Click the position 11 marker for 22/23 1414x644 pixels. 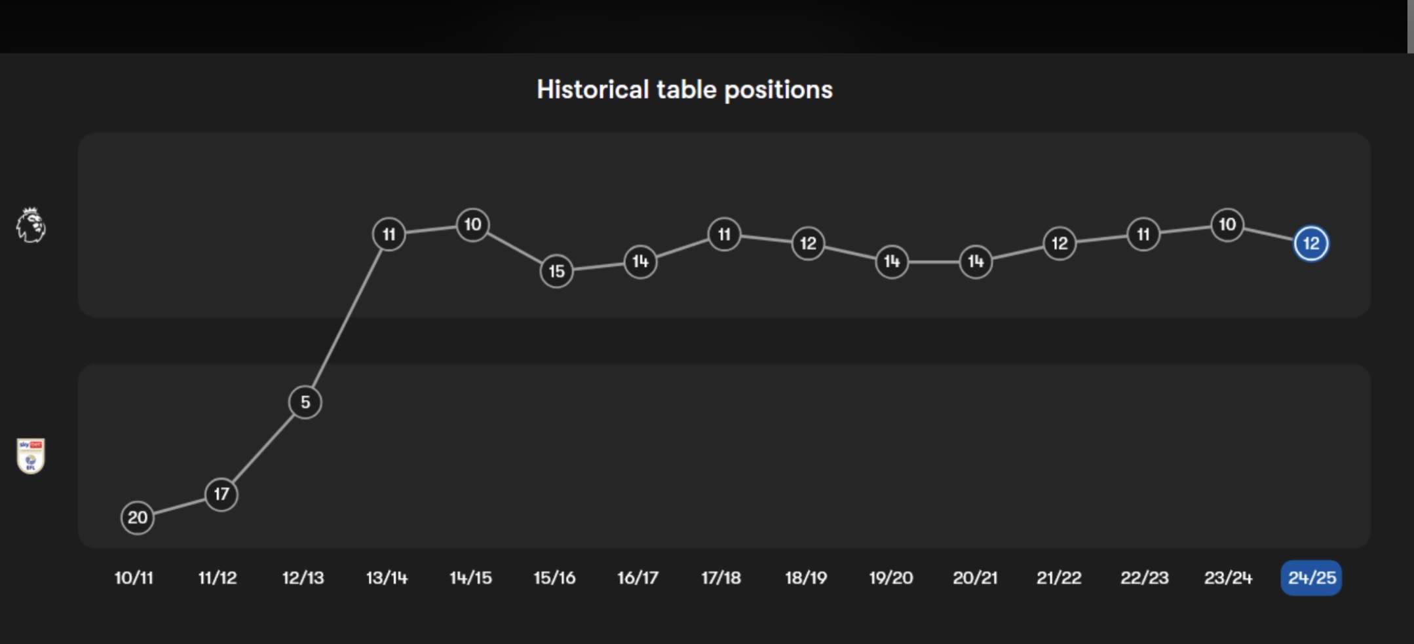coord(1143,234)
